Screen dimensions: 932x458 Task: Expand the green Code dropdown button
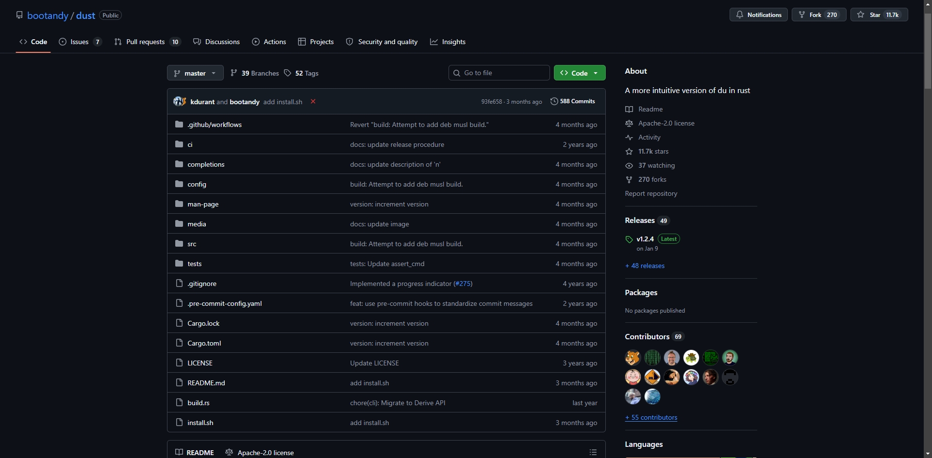(x=580, y=73)
